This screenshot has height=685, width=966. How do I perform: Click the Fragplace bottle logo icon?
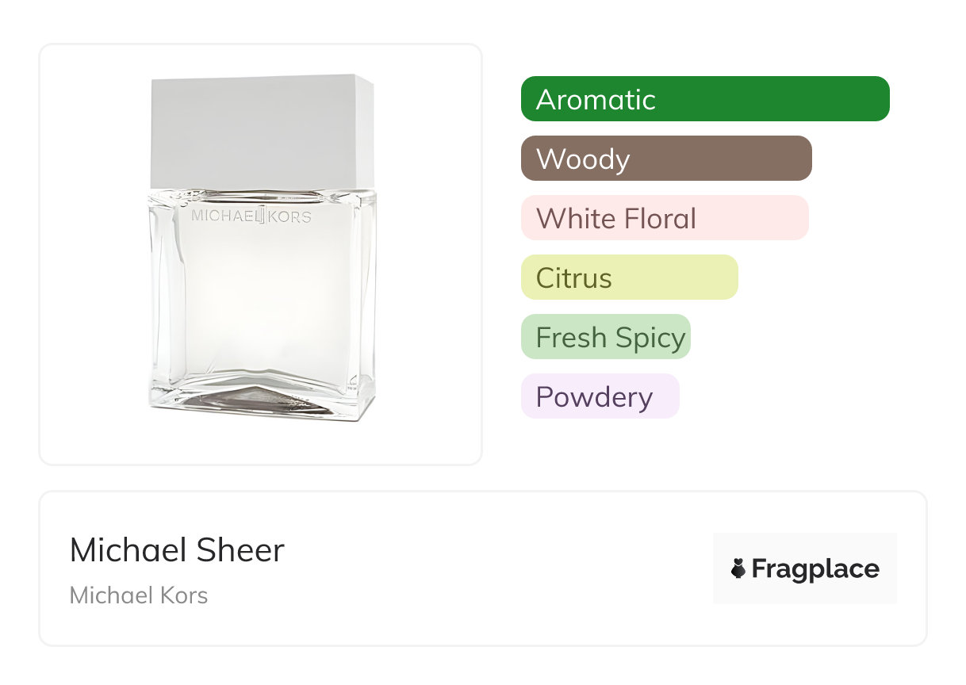pyautogui.click(x=738, y=568)
